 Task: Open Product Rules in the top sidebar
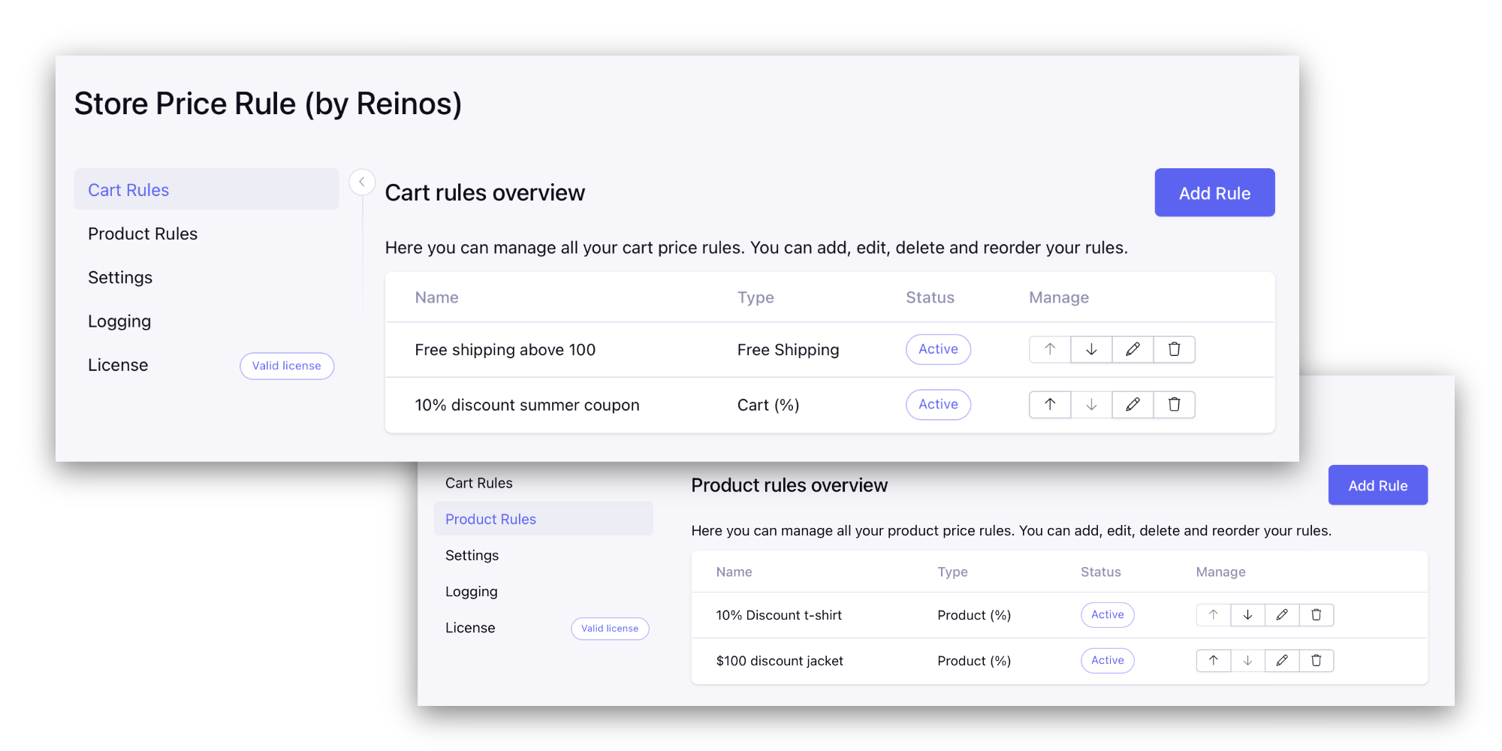pyautogui.click(x=143, y=234)
